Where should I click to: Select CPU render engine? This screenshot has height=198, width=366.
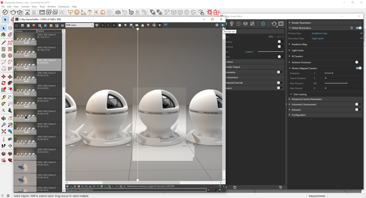pyautogui.click(x=271, y=37)
